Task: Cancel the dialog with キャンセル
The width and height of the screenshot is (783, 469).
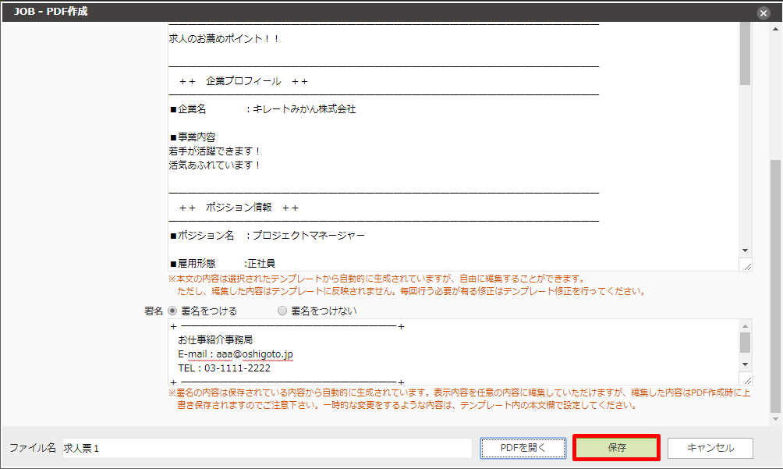Action: pos(711,447)
